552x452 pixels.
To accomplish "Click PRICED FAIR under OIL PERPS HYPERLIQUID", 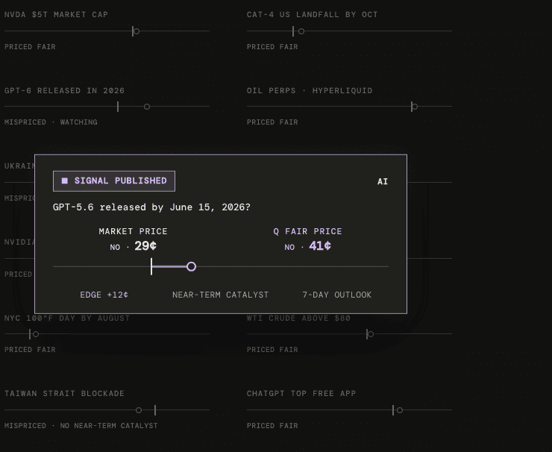I will click(x=272, y=122).
